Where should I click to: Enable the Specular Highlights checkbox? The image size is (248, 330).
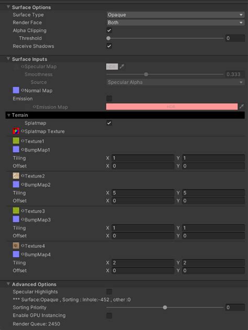[109, 291]
